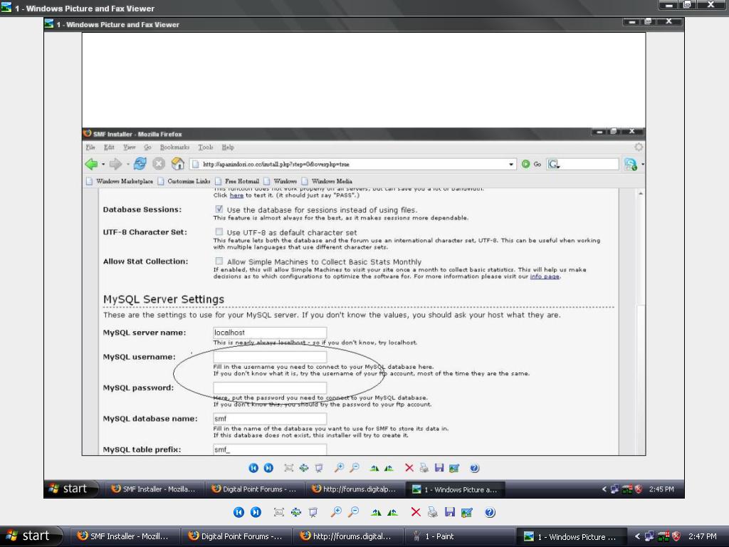Screen dimensions: 729x547
Task: Open Help from the outermost viewer toolbar
Action: pos(490,512)
